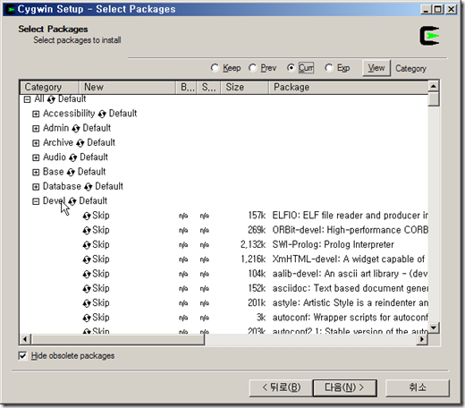465x408 pixels.
Task: Expand the Admin category
Action: click(x=36, y=129)
